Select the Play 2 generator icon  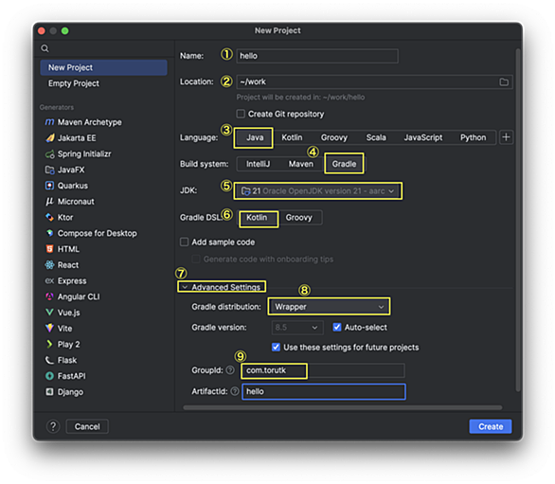pos(49,344)
